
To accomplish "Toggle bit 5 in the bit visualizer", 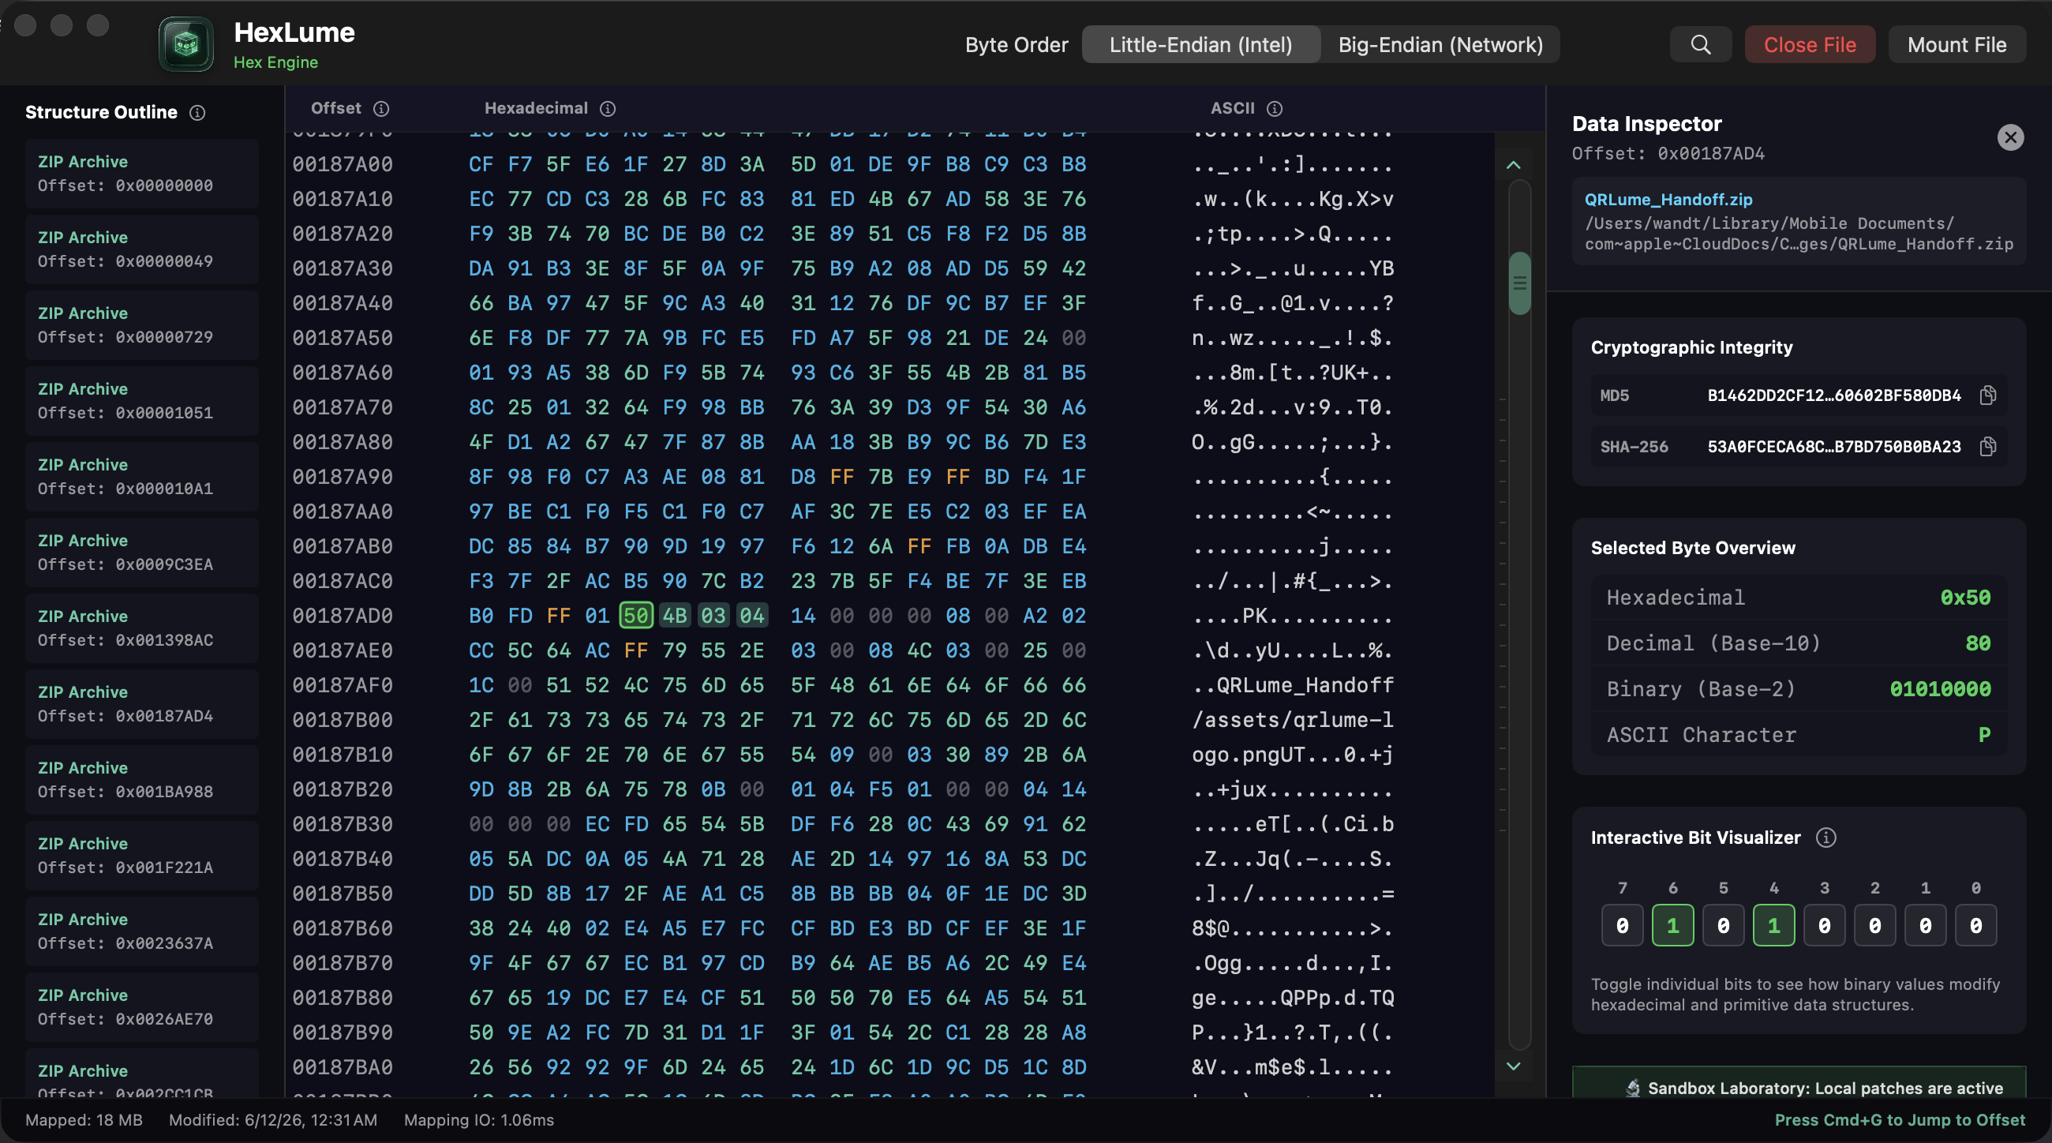I will (1723, 926).
